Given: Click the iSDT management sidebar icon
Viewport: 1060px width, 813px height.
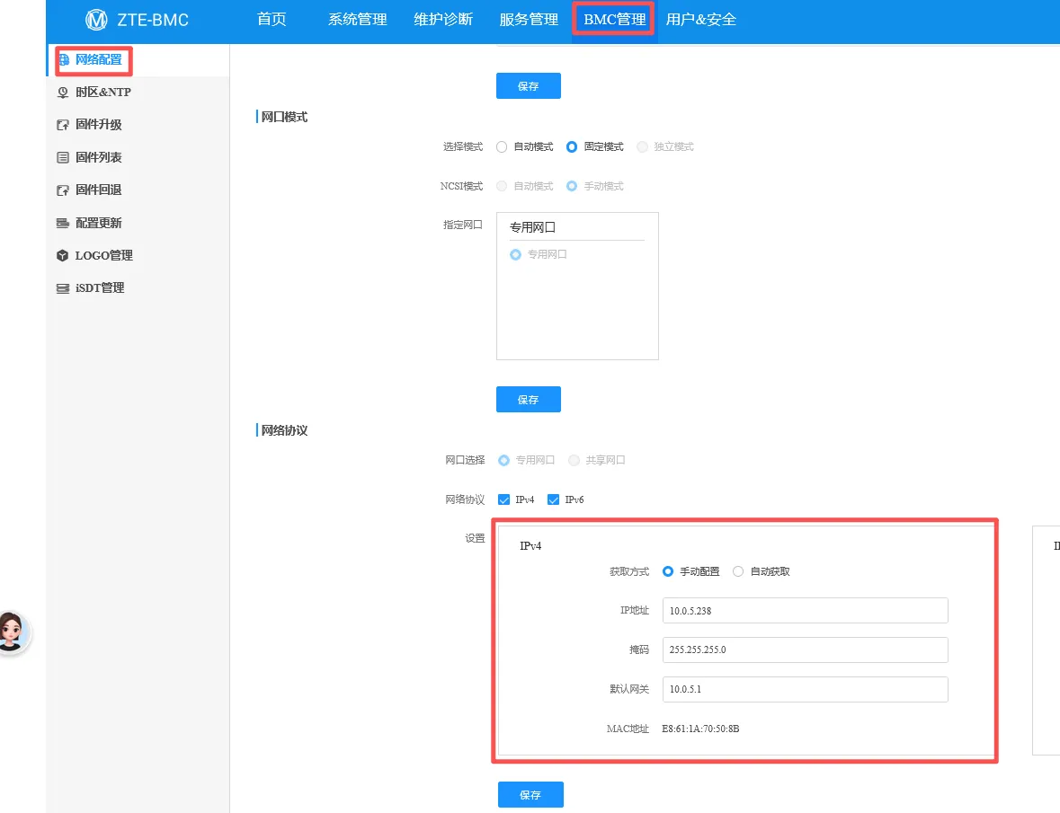Looking at the screenshot, I should pos(63,288).
